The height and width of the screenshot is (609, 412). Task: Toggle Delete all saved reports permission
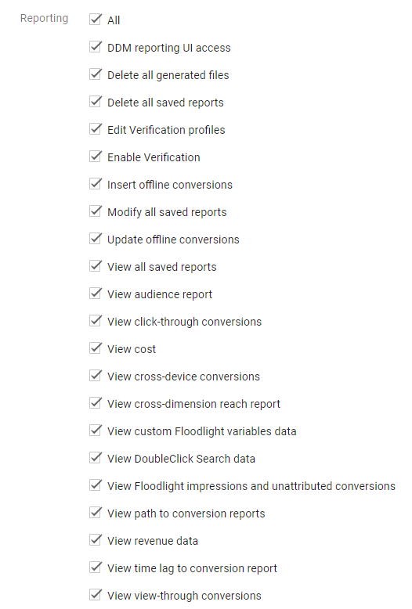tap(96, 102)
